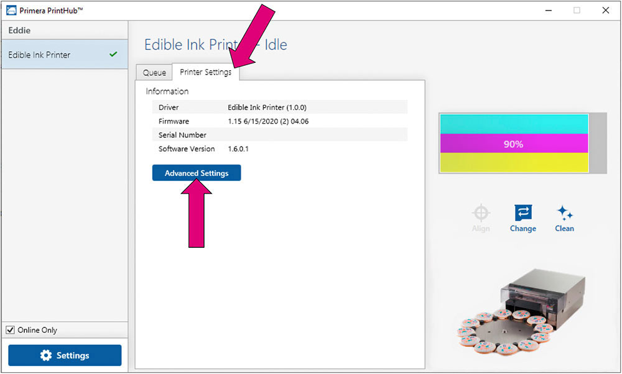The image size is (622, 374).
Task: Minimize the PrintHub window
Action: pyautogui.click(x=549, y=11)
